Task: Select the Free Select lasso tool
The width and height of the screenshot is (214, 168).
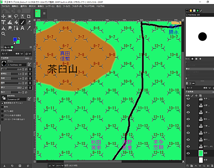Action: click(16, 16)
